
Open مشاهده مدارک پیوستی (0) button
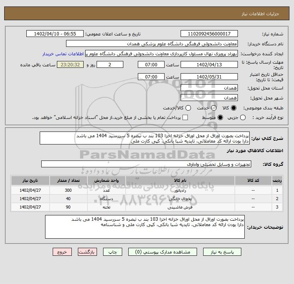point(163,252)
